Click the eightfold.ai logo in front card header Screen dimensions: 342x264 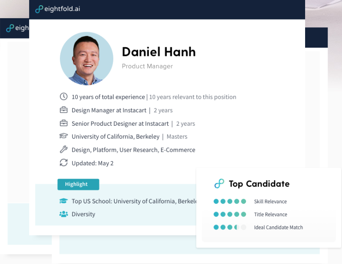(58, 9)
